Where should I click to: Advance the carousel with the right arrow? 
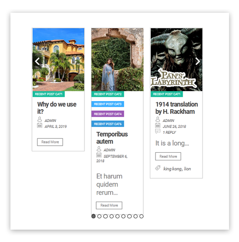198,61
